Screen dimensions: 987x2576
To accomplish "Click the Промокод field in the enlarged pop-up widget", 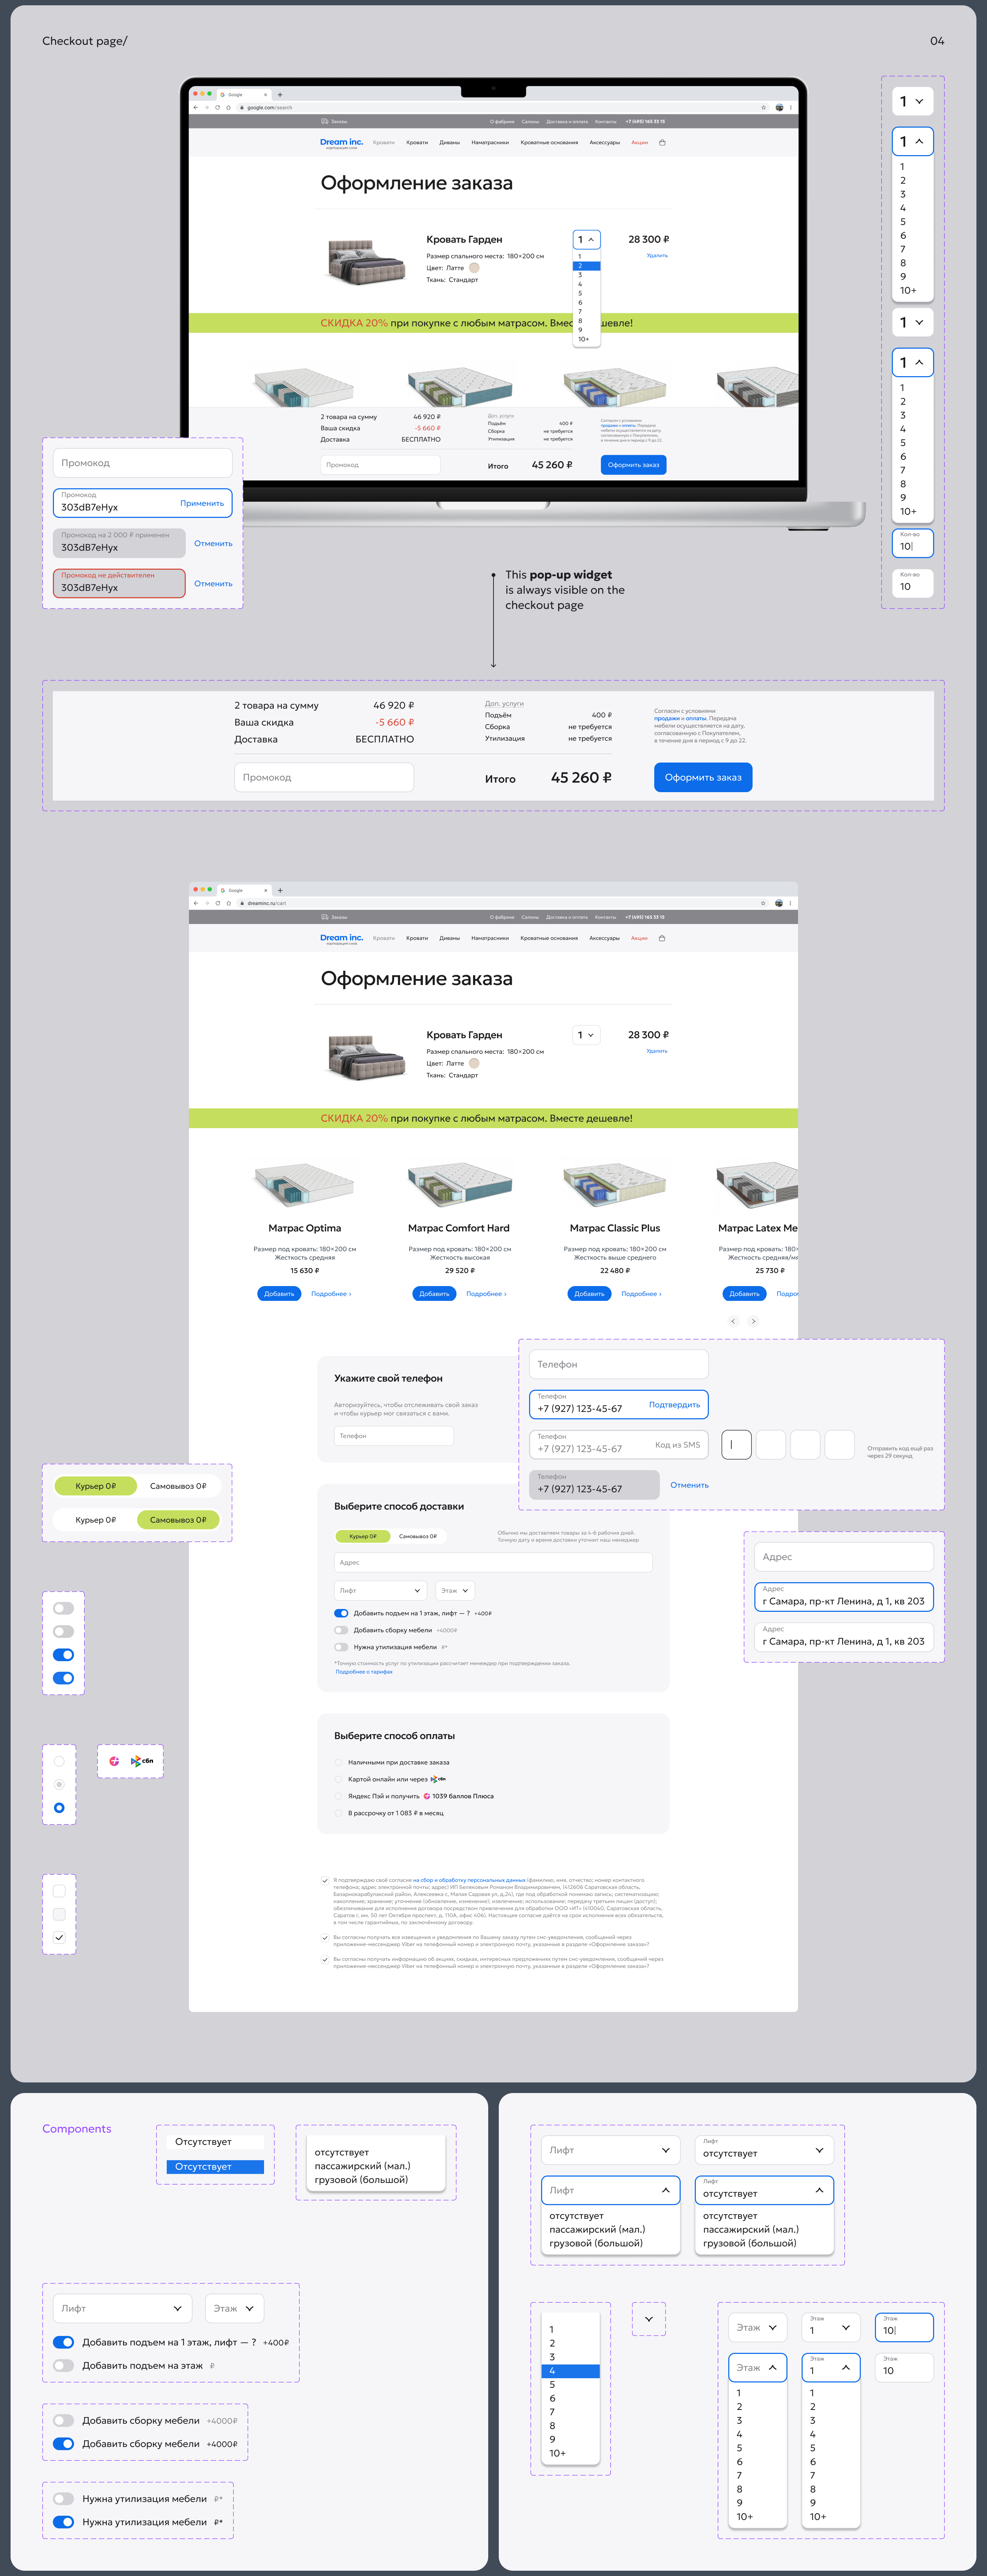I will [x=324, y=777].
